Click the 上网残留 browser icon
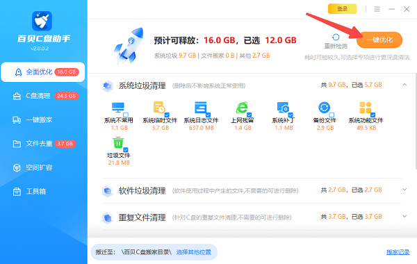417x264 pixels. [242, 108]
